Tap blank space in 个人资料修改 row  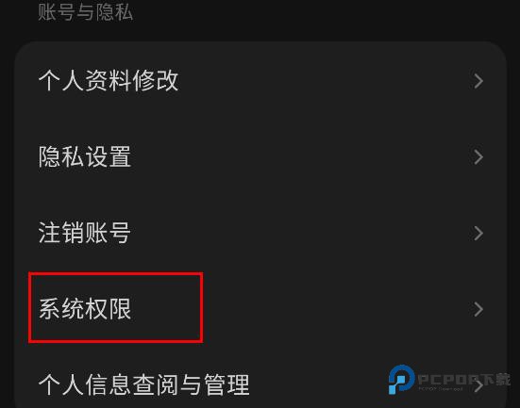(x=315, y=81)
